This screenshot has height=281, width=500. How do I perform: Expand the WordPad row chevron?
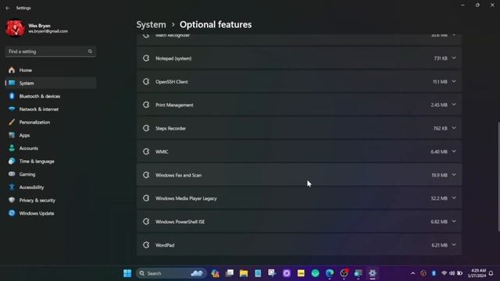[454, 245]
